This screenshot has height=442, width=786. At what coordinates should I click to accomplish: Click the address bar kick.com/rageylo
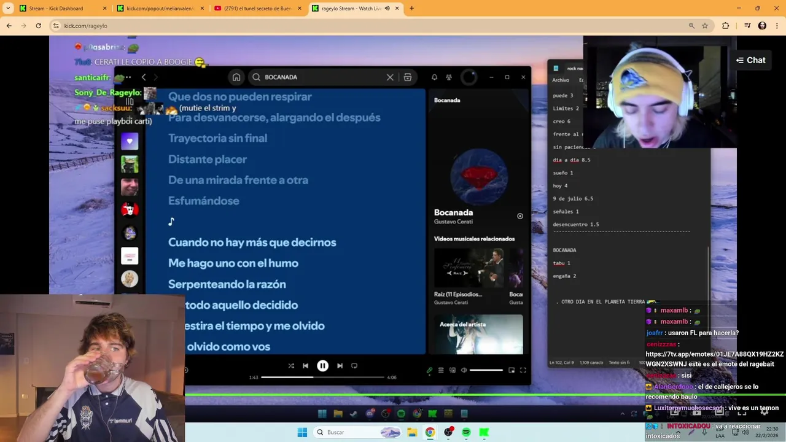coord(368,26)
